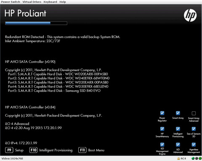Image resolution: width=202 pixels, height=161 pixels.
Task: Click the gray status indicator dot
Action: click(197, 158)
